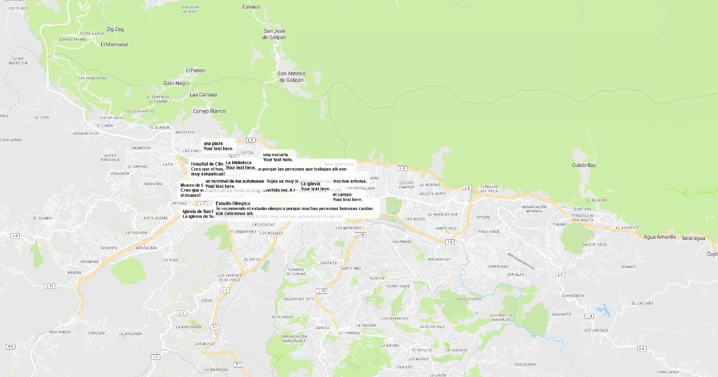The width and height of the screenshot is (718, 377).
Task: Click the Cariaco label on the map
Action: tap(251, 7)
